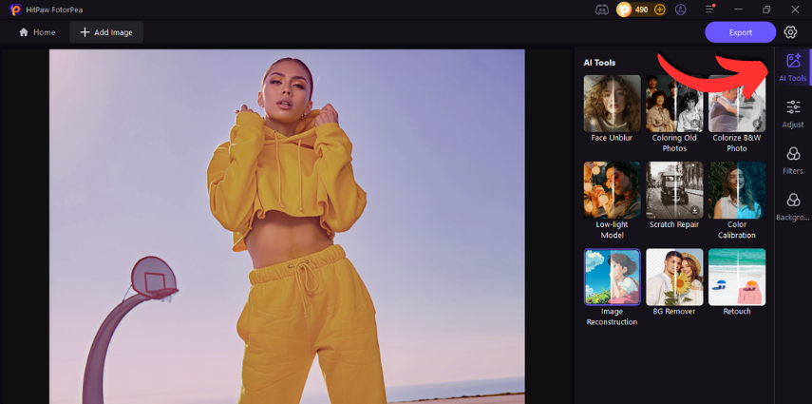Select the Face Unblur tool thumbnail
Image resolution: width=812 pixels, height=404 pixels.
tap(612, 104)
